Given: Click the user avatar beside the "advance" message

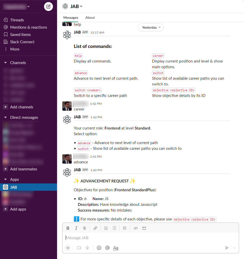Looking at the screenshot, I should [67, 159].
